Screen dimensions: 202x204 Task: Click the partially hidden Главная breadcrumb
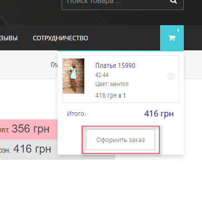(x=54, y=64)
